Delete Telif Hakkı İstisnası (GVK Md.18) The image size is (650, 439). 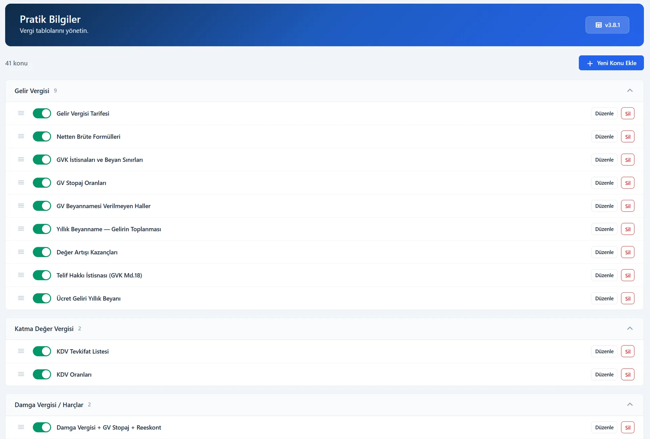[628, 275]
